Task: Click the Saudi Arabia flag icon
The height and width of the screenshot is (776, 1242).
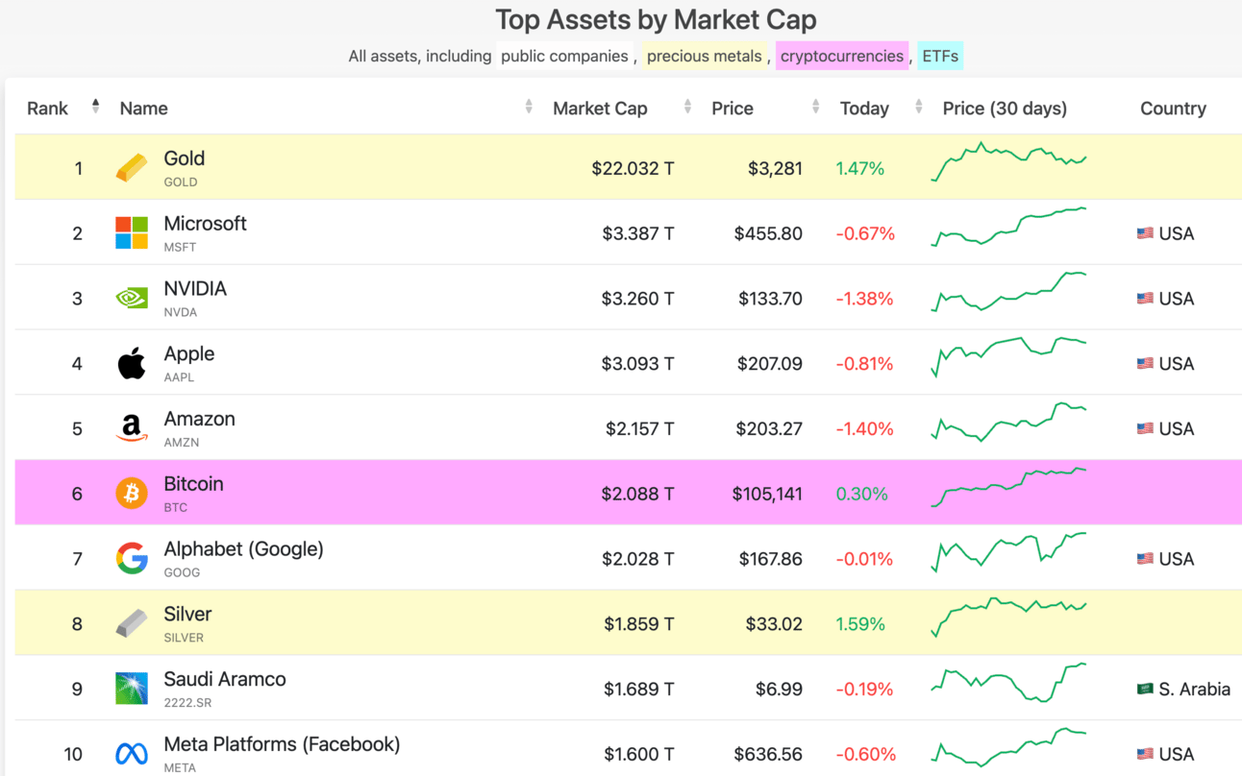Action: point(1145,689)
